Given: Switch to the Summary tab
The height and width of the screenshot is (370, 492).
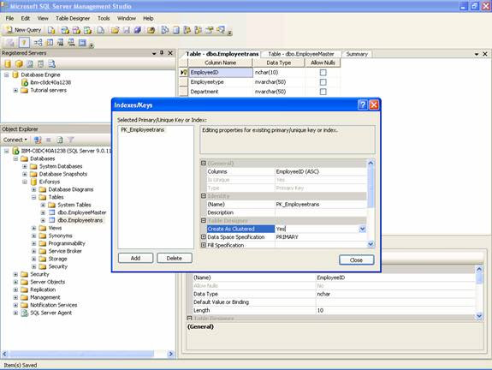Looking at the screenshot, I should click(x=357, y=54).
